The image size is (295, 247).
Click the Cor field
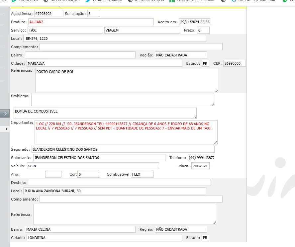coord(89,174)
